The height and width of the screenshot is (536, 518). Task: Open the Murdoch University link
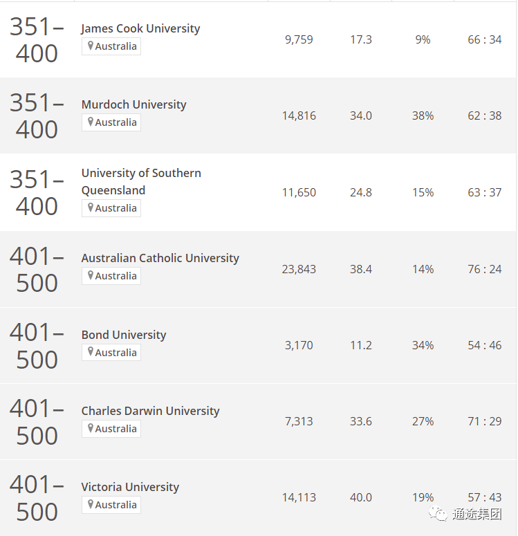click(133, 104)
